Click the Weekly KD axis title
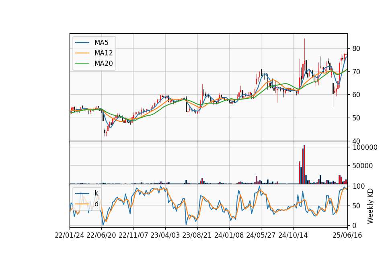The width and height of the screenshot is (386, 277). pos(370,206)
